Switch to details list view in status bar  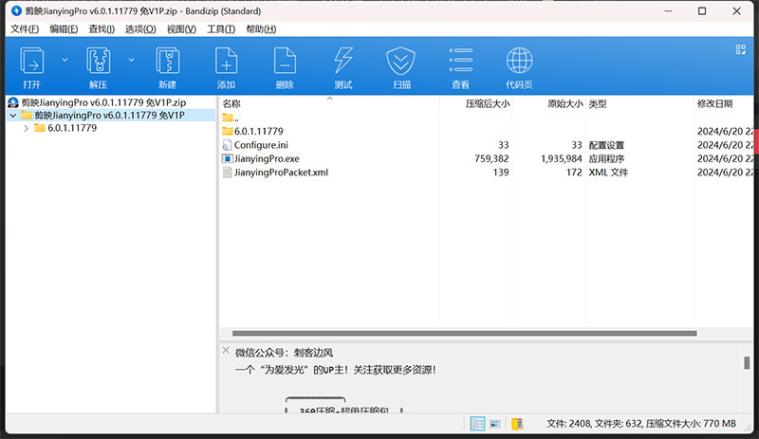tap(477, 424)
